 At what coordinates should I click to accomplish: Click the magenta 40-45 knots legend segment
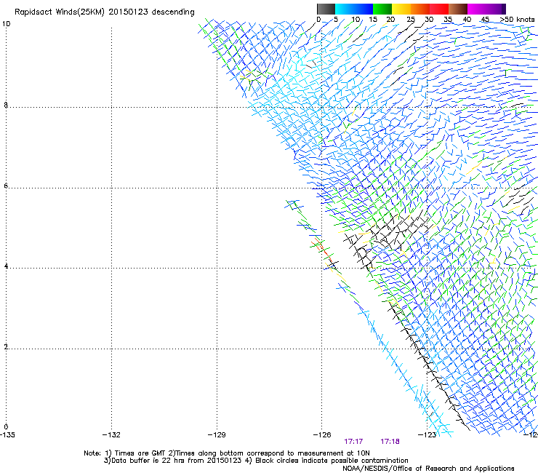pos(477,9)
